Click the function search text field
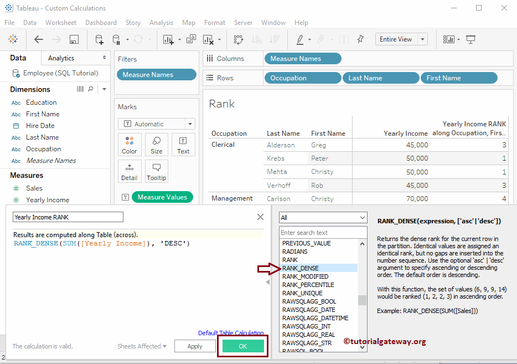The width and height of the screenshot is (517, 364). point(323,233)
